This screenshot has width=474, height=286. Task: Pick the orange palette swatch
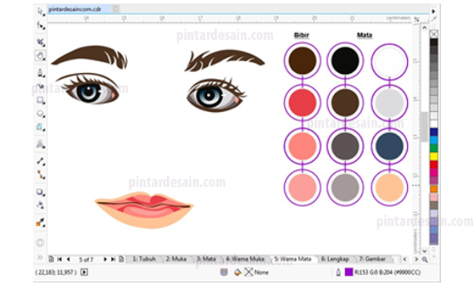coord(434,189)
